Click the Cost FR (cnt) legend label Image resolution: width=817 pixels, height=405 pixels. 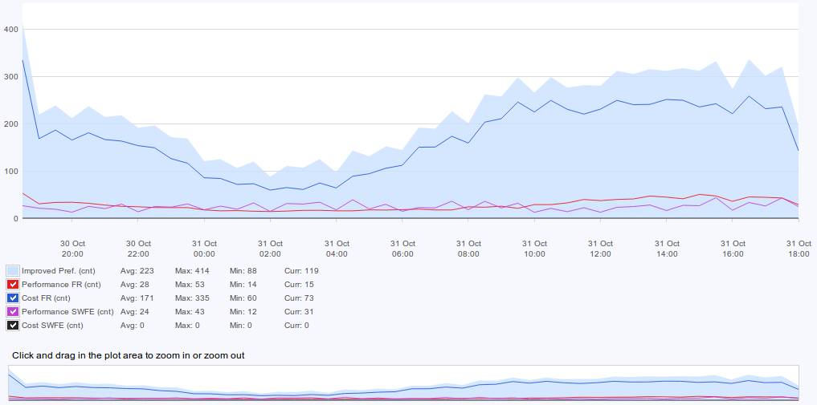point(46,298)
